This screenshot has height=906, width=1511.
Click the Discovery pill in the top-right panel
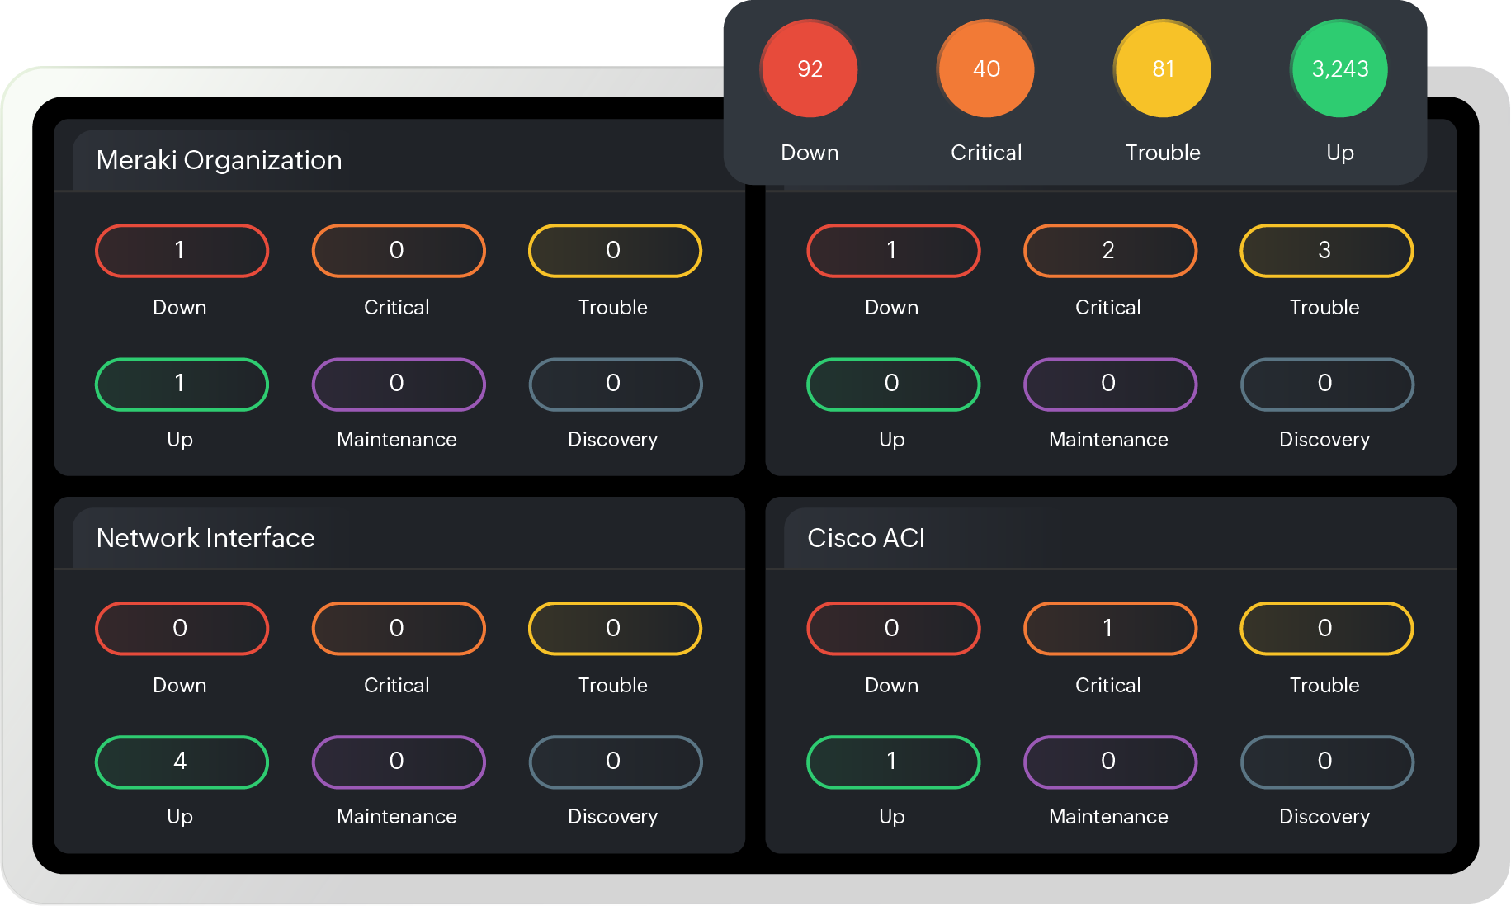coord(1326,384)
